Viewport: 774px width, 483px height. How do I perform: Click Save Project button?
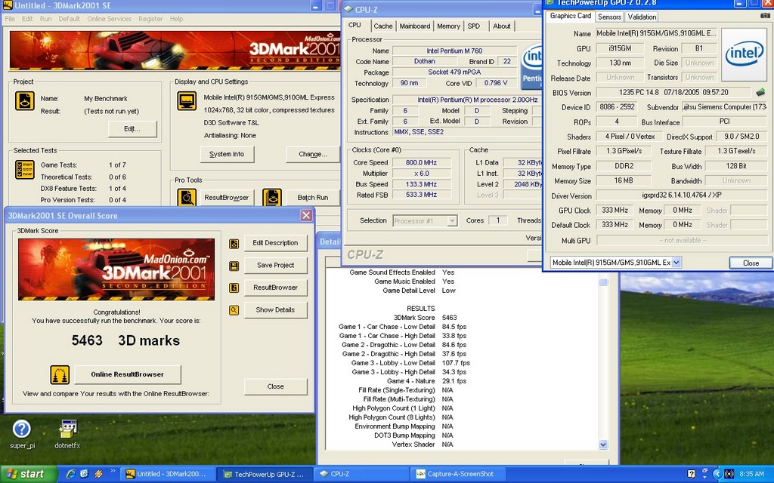(x=275, y=265)
